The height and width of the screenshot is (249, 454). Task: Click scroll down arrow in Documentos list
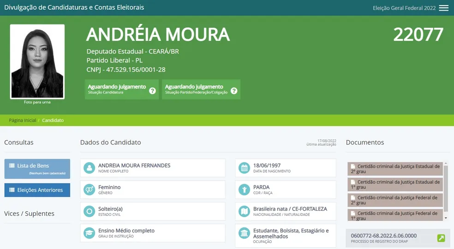(446, 218)
